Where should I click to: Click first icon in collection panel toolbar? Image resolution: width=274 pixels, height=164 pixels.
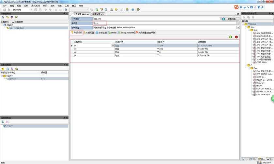click(3, 17)
